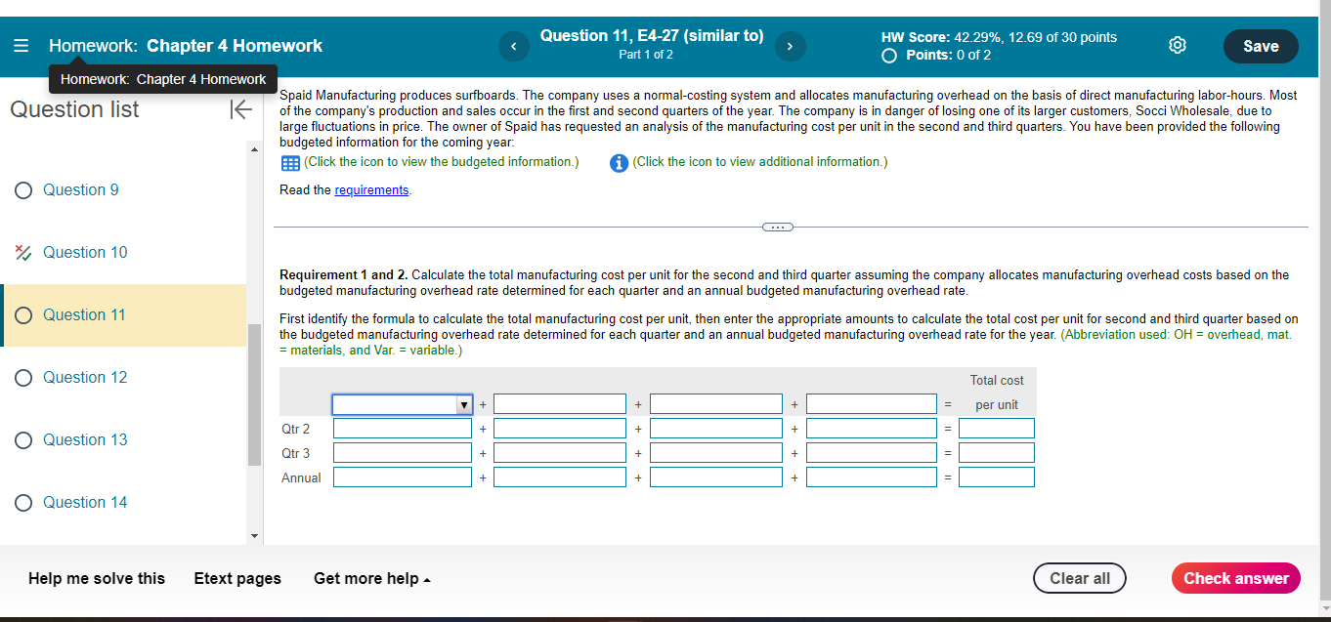This screenshot has height=622, width=1331.
Task: Open Etext pages
Action: coord(237,578)
